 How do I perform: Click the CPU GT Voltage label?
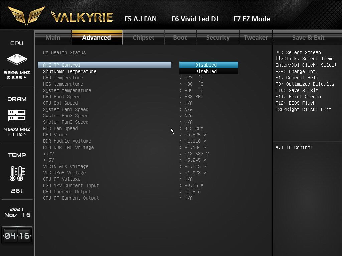click(62, 179)
